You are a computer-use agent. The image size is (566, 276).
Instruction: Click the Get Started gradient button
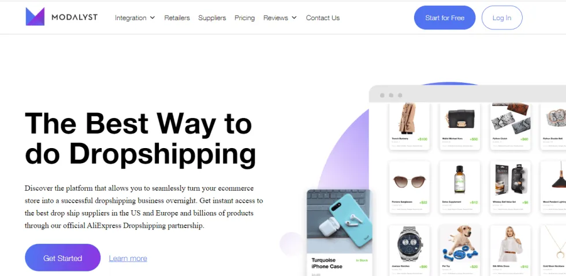pyautogui.click(x=62, y=258)
